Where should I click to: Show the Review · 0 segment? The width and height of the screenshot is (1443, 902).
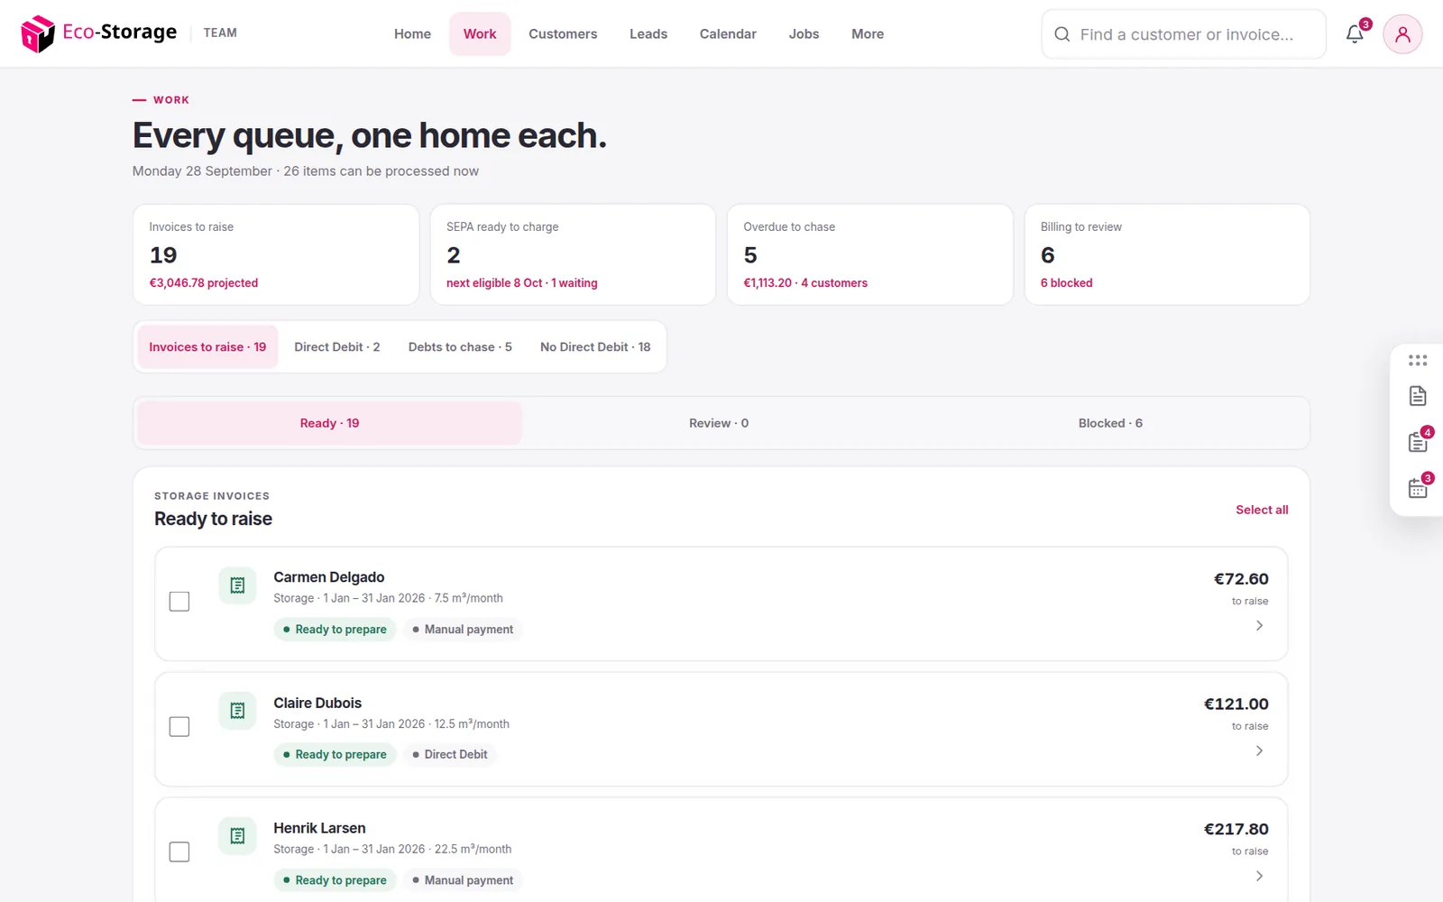pyautogui.click(x=719, y=423)
